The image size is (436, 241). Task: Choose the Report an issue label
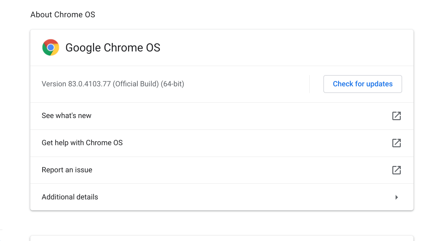pos(67,170)
